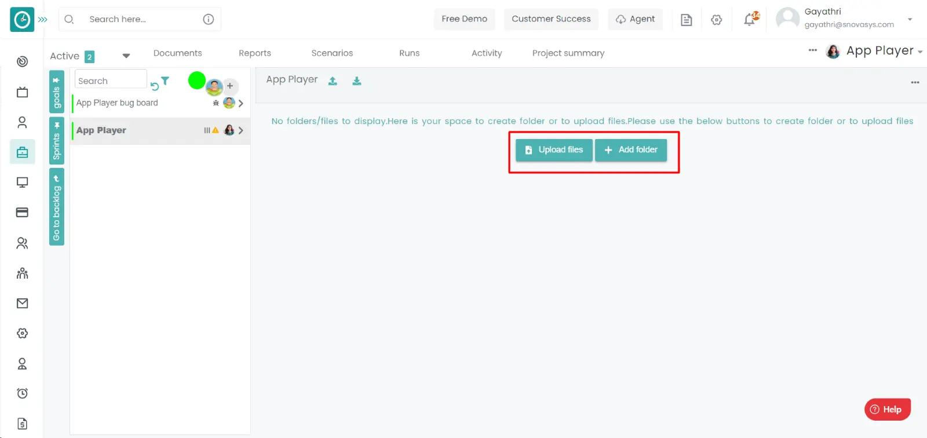Image resolution: width=927 pixels, height=438 pixels.
Task: Open Customer Success button
Action: tap(551, 19)
